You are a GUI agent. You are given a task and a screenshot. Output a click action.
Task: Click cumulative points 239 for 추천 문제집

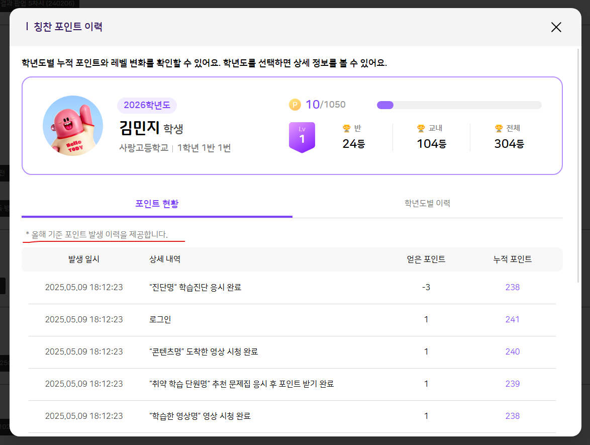[512, 384]
